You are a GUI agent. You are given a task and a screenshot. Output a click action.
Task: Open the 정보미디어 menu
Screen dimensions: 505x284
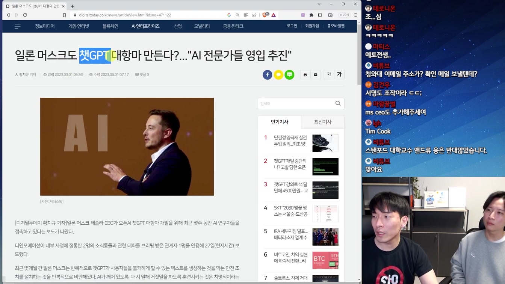pos(45,26)
